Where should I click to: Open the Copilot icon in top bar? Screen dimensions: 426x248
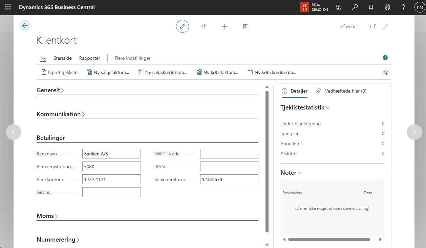coord(338,7)
